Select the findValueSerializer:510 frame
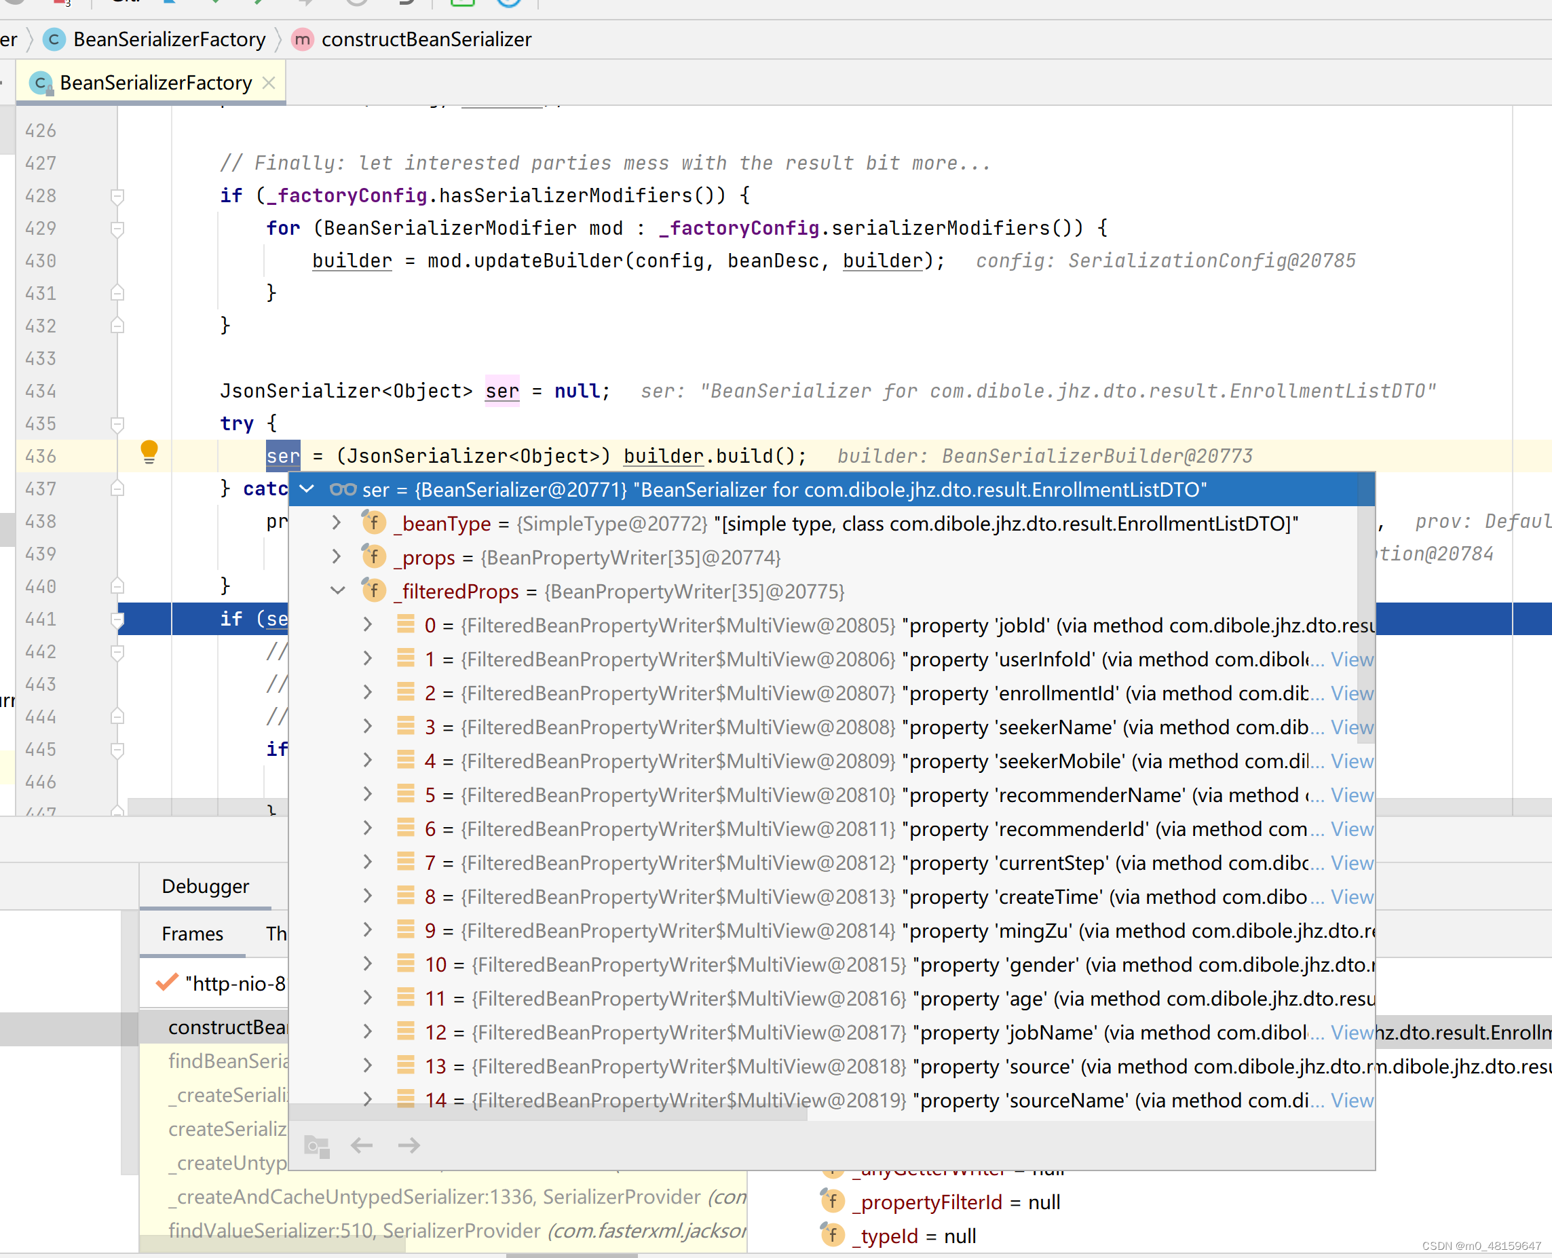Image resolution: width=1552 pixels, height=1258 pixels. click(443, 1230)
